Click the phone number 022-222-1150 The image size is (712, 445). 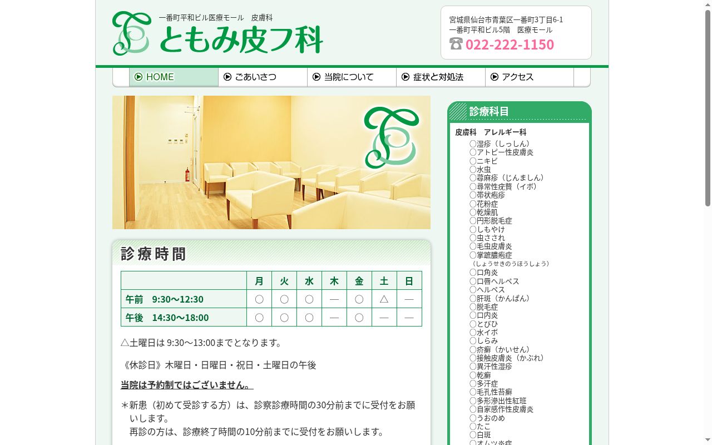click(x=510, y=44)
